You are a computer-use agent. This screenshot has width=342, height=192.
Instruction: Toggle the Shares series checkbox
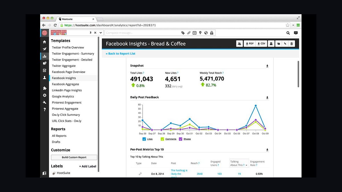click(x=181, y=139)
